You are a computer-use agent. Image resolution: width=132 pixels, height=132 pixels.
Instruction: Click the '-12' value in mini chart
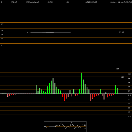(x=85, y=128)
